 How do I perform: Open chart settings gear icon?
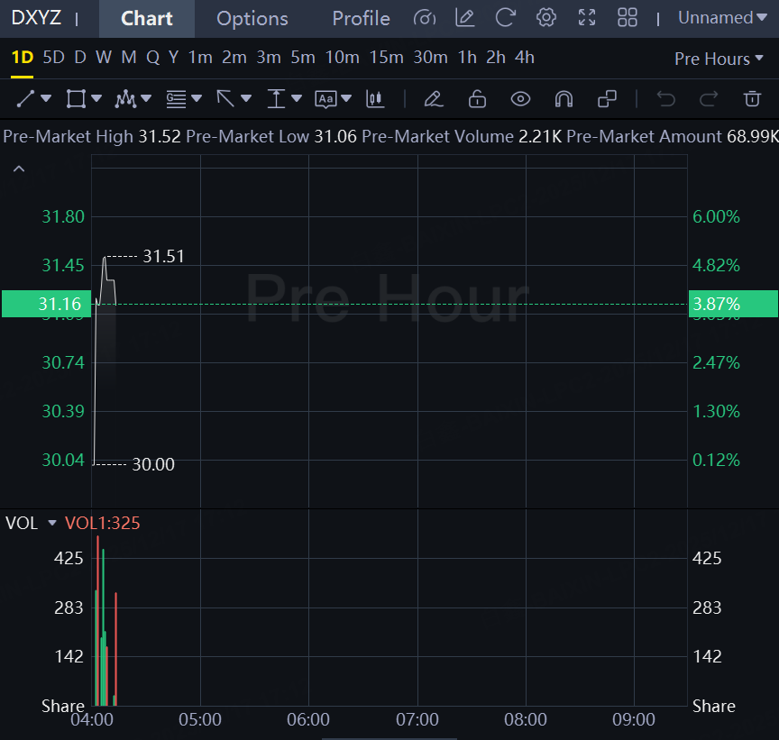pyautogui.click(x=545, y=17)
